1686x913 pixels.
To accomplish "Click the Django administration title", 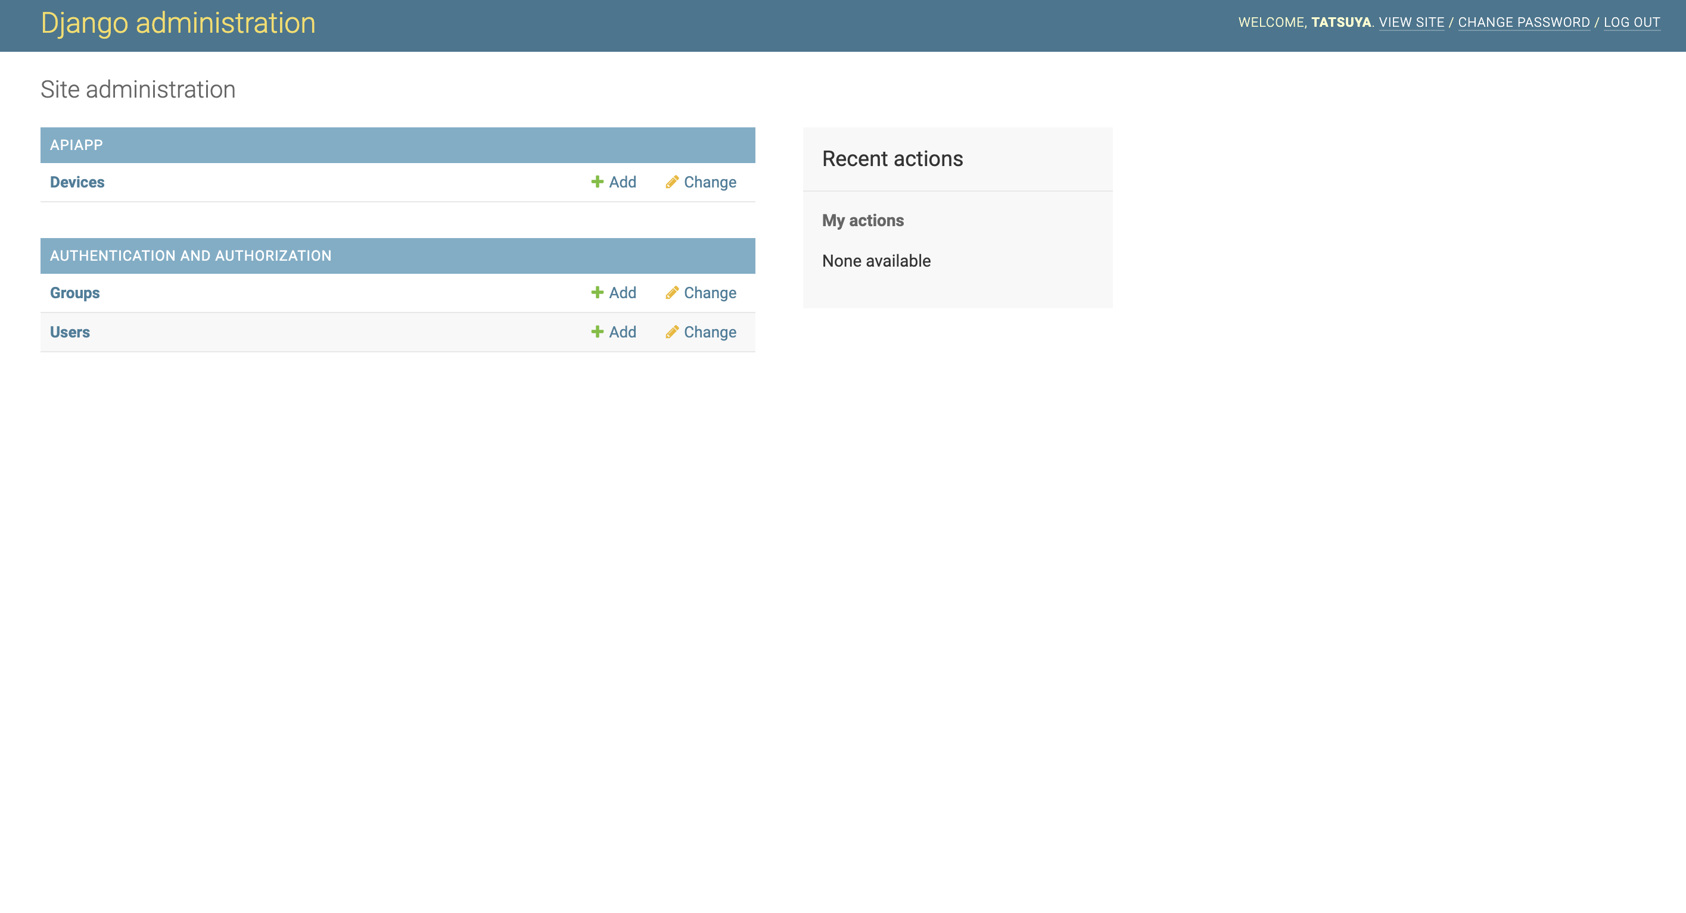I will 178,23.
